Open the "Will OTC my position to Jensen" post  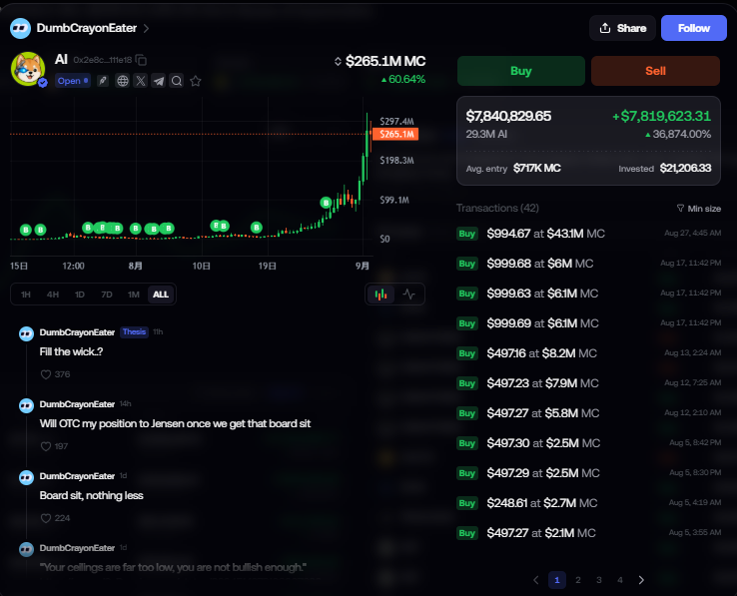click(175, 424)
